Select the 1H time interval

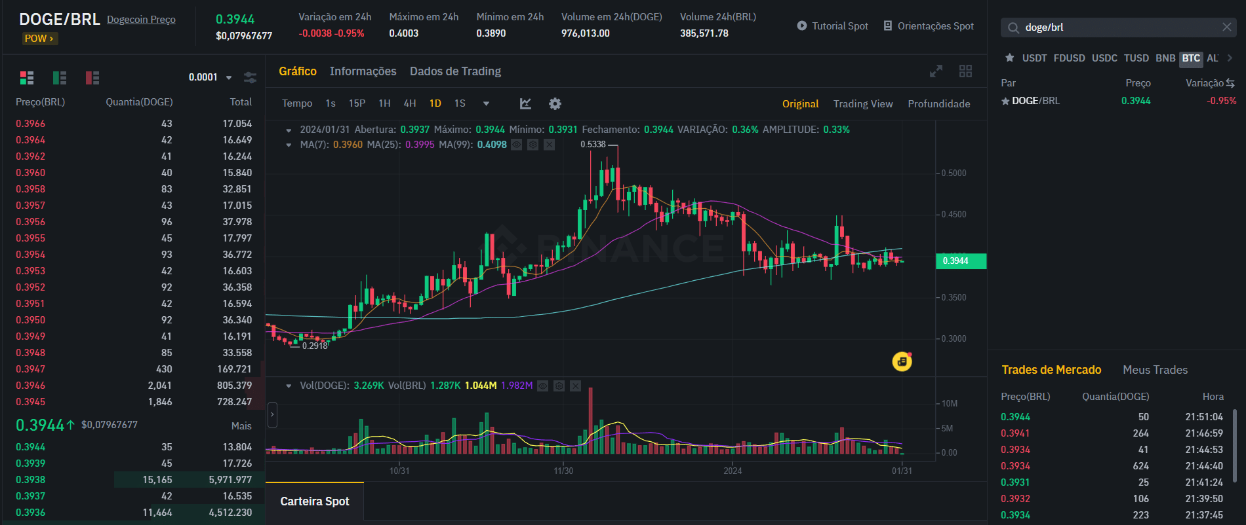pos(384,103)
